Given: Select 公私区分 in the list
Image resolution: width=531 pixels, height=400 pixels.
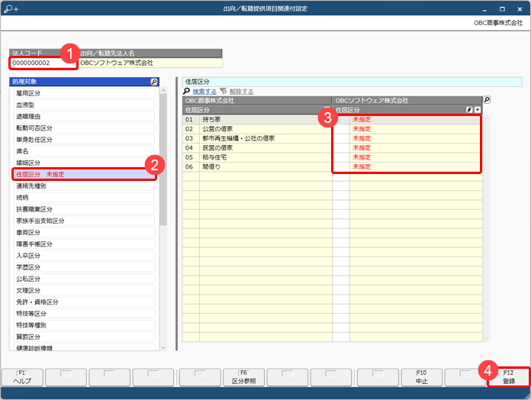Looking at the screenshot, I should 84,279.
